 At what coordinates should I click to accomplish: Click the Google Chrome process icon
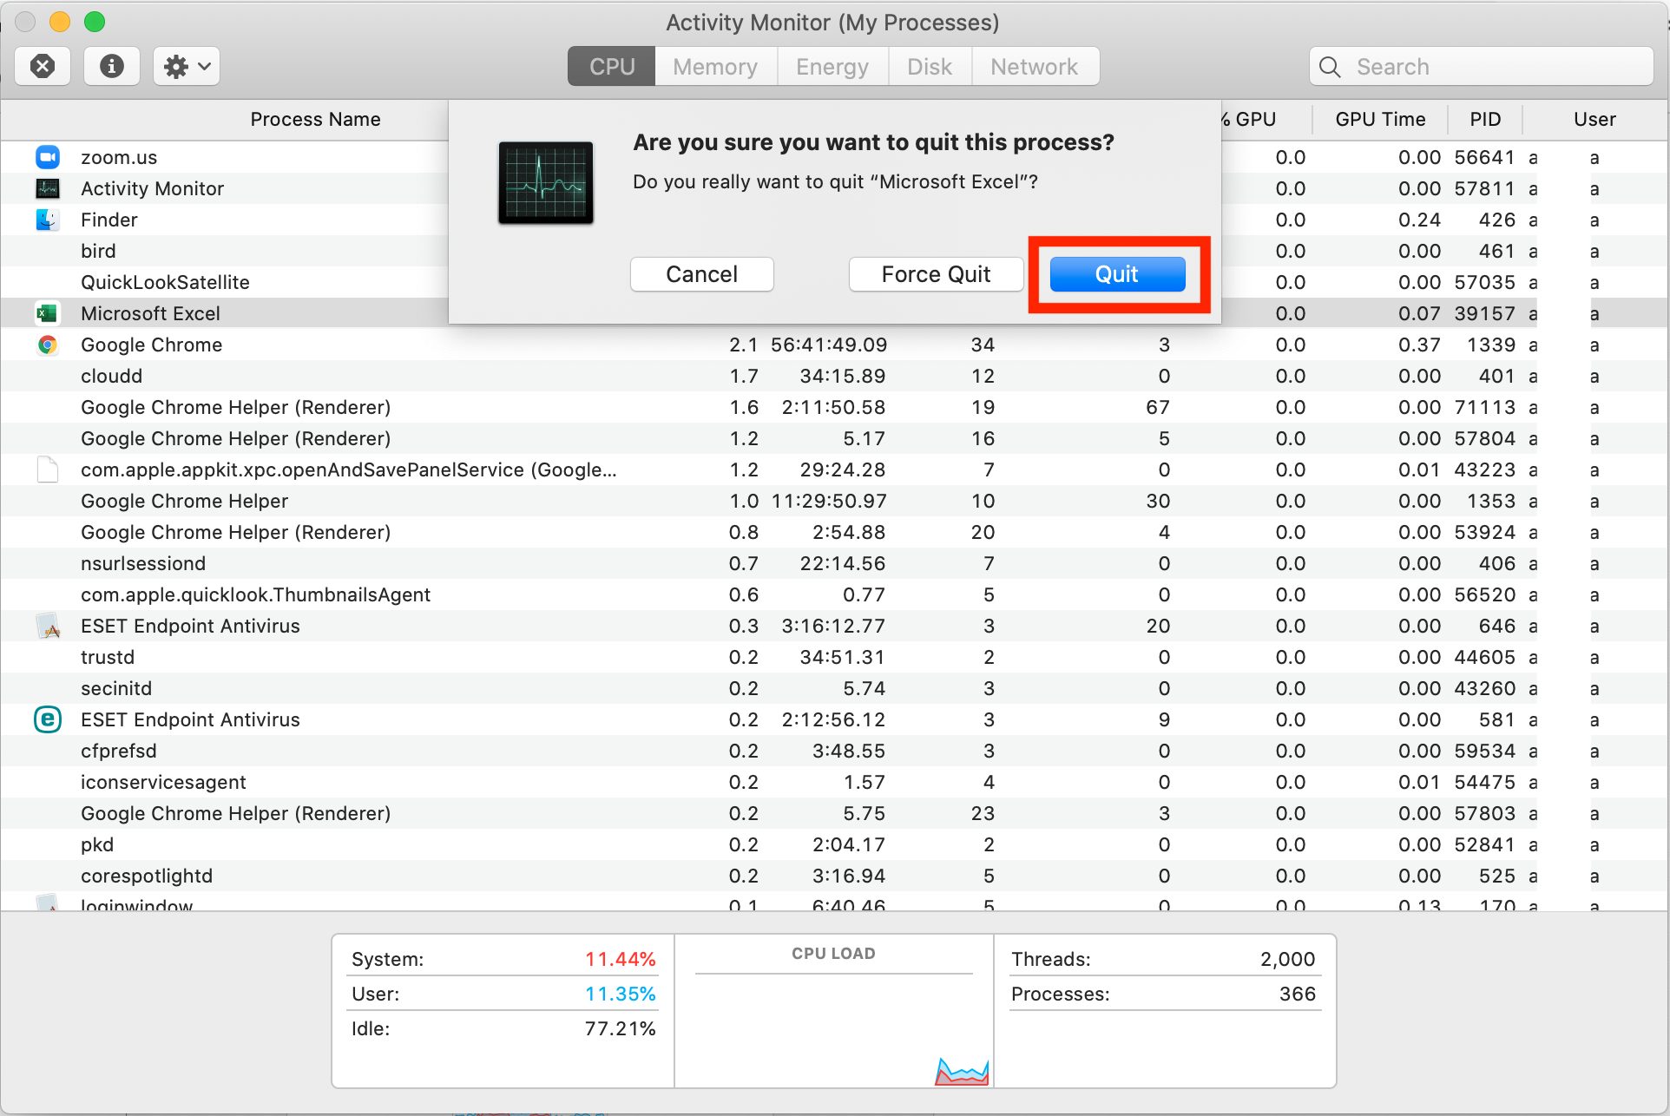(47, 345)
